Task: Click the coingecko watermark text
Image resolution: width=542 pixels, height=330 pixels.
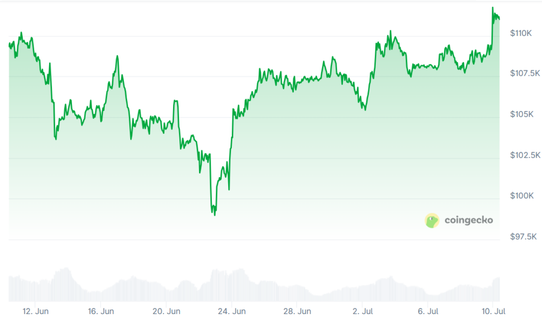Action: 468,220
